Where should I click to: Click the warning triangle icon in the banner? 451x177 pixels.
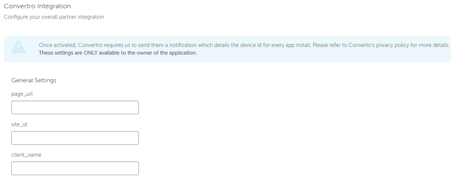(x=18, y=47)
